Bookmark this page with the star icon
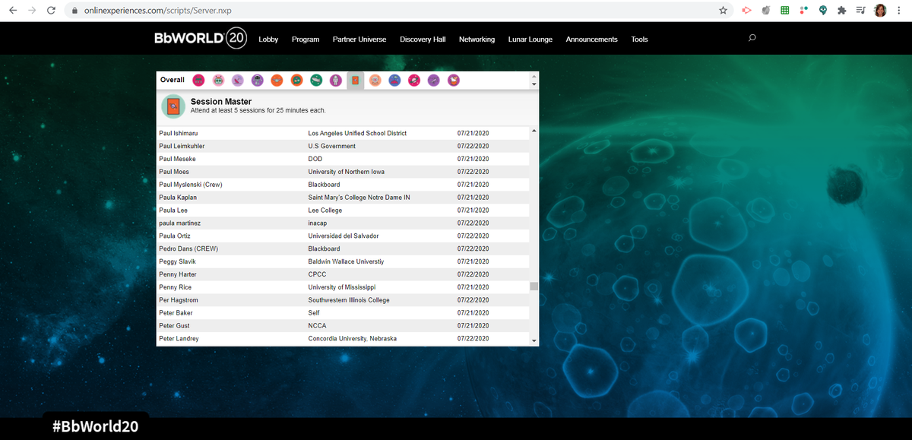912x440 pixels. (x=723, y=11)
